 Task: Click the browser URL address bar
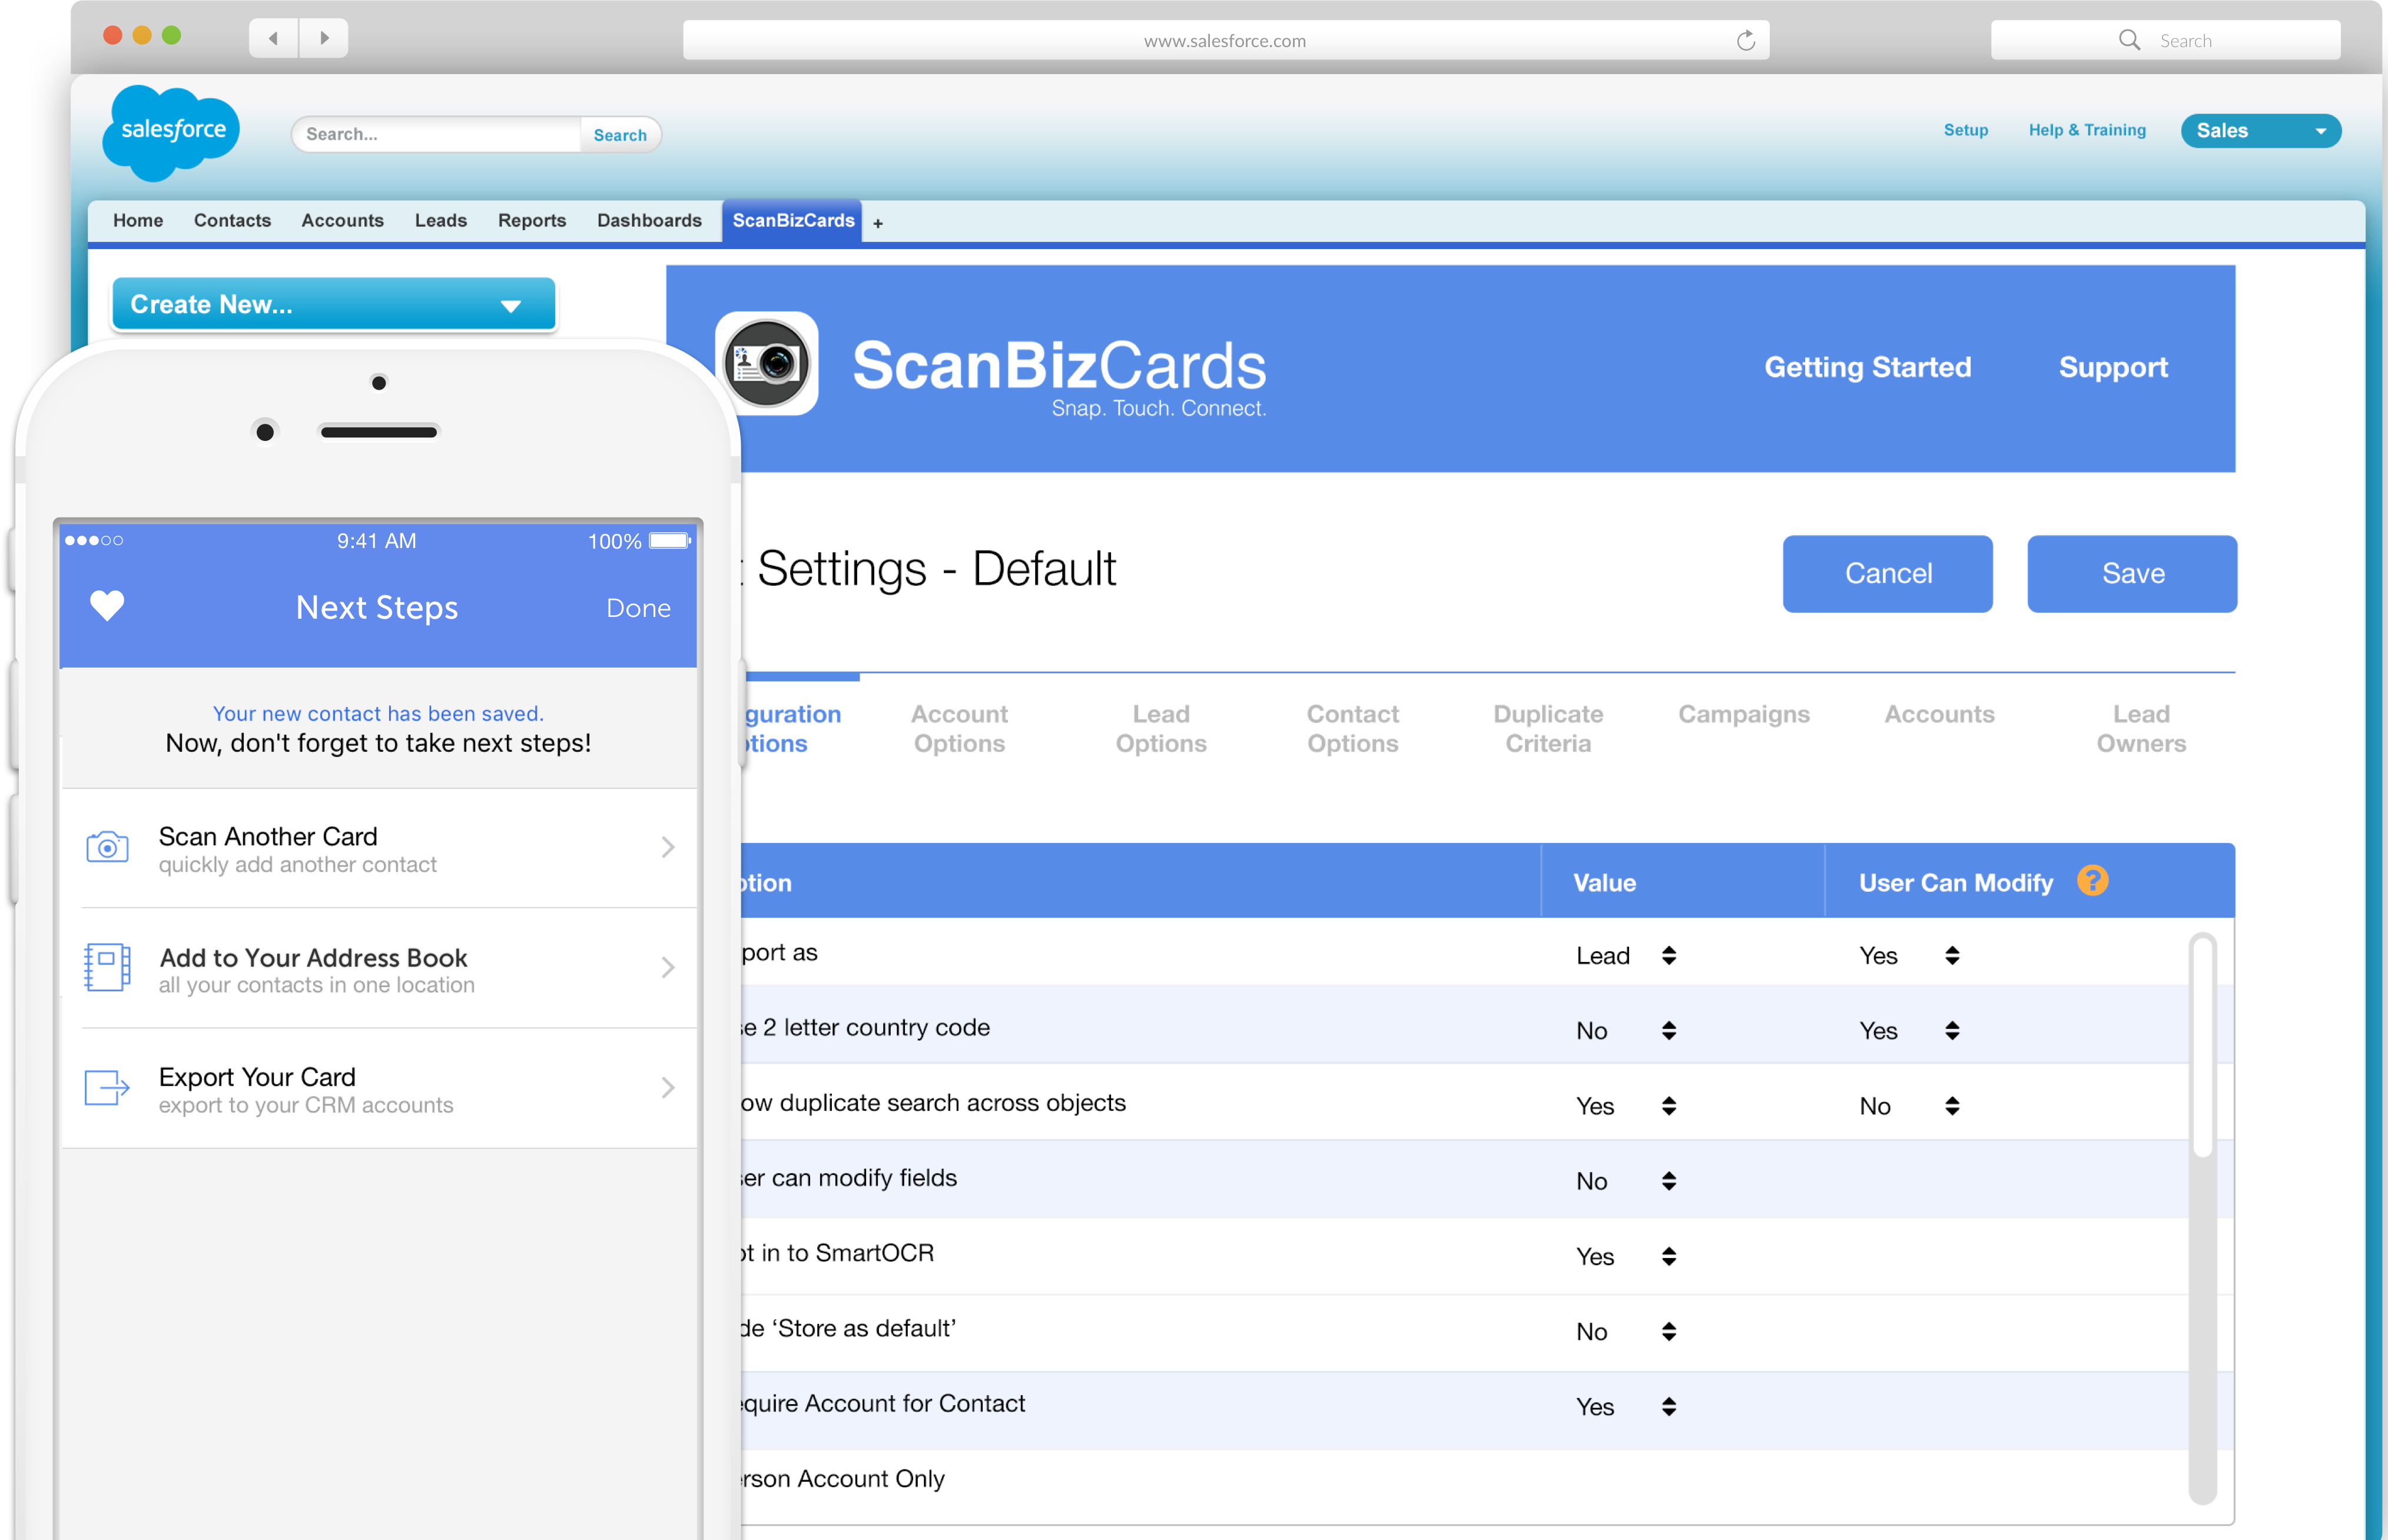[x=1225, y=40]
